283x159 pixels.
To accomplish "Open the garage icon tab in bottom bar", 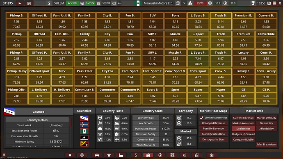I will (212, 155).
